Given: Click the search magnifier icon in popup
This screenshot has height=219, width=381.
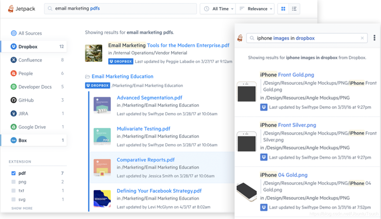Looking at the screenshot, I should pos(252,38).
